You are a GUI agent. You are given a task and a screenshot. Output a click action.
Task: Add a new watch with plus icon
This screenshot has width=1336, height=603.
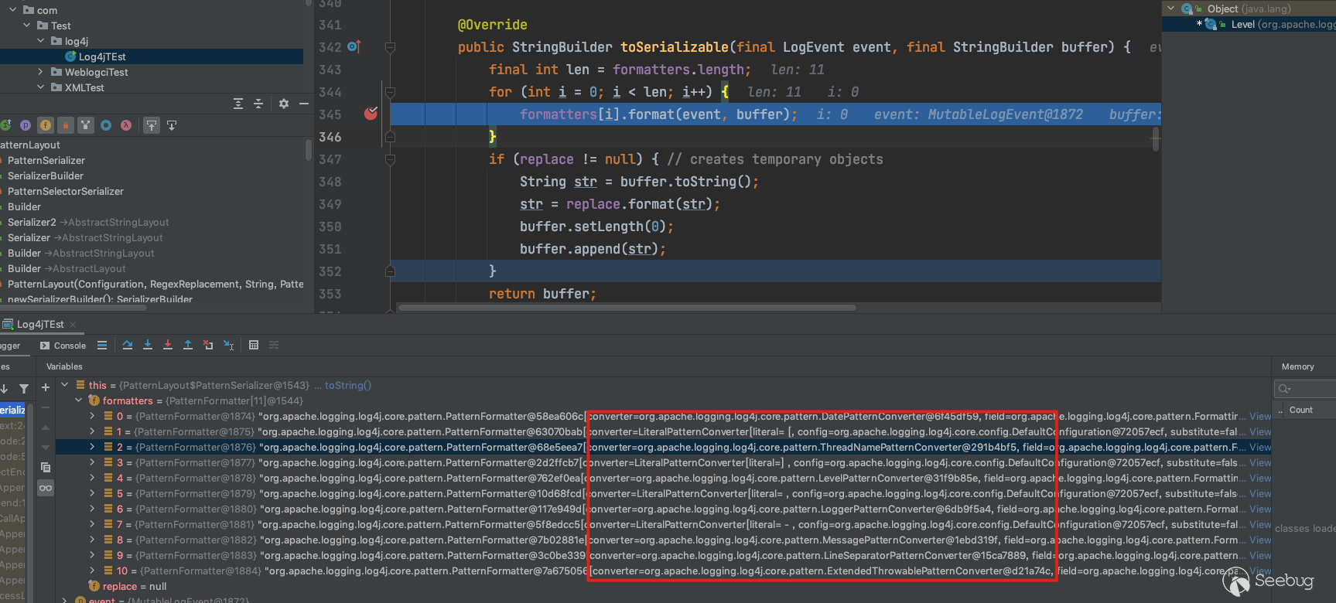46,387
